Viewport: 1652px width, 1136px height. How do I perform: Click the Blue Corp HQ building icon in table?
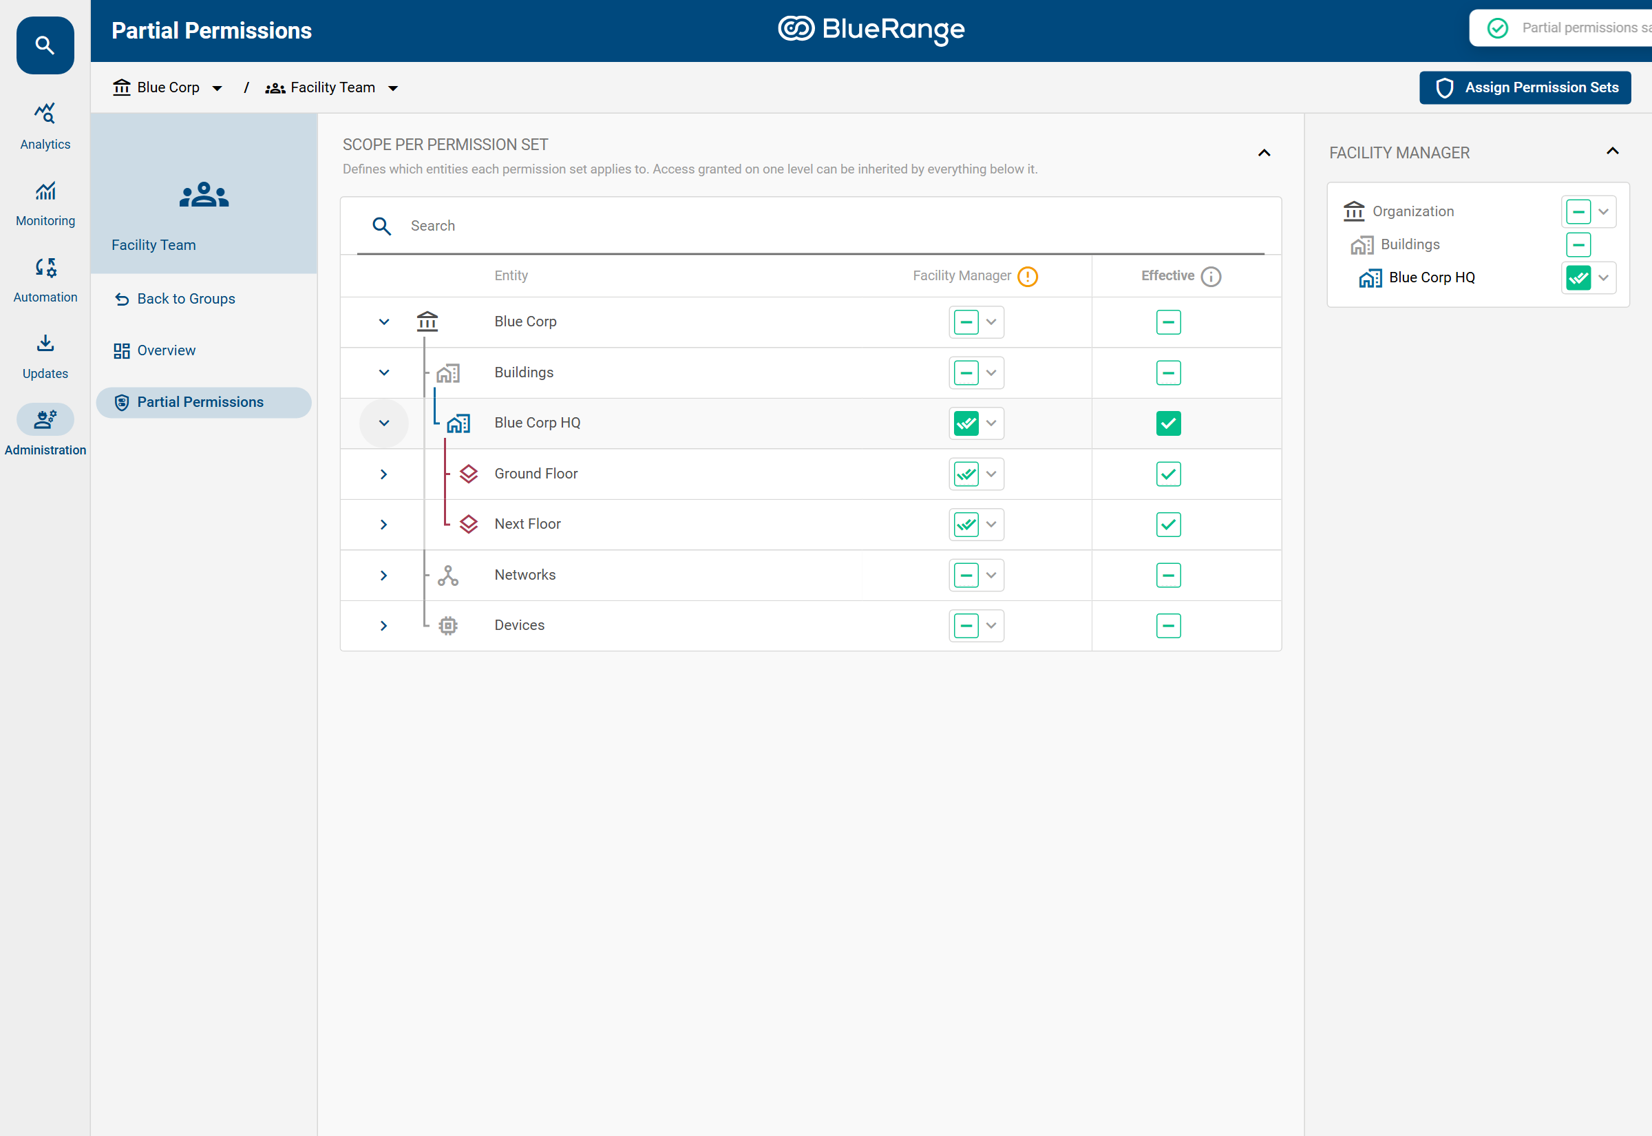pyautogui.click(x=458, y=423)
